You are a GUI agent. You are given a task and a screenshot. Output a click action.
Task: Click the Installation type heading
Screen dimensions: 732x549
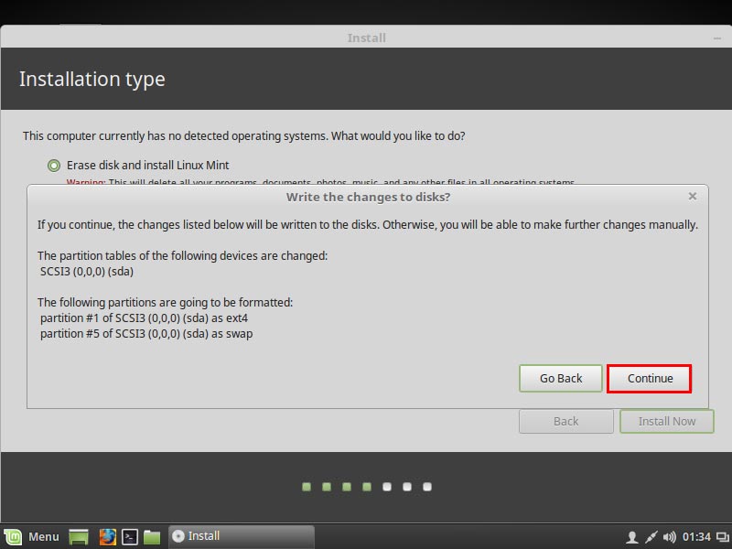[92, 79]
